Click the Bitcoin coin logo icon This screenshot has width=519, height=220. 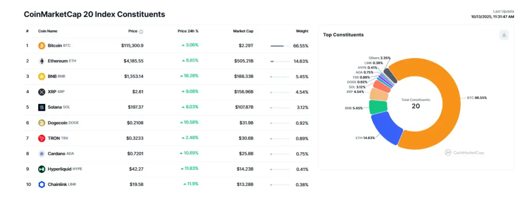point(42,46)
